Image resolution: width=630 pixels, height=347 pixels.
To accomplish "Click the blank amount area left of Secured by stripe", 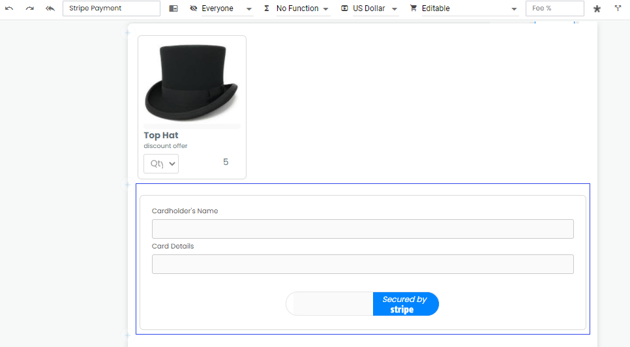I will pyautogui.click(x=330, y=304).
